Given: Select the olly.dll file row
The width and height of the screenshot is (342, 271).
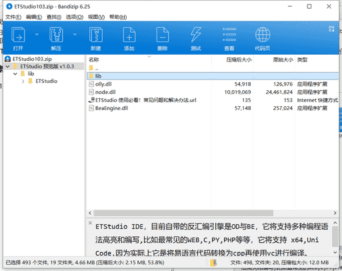Looking at the screenshot, I should pos(213,84).
